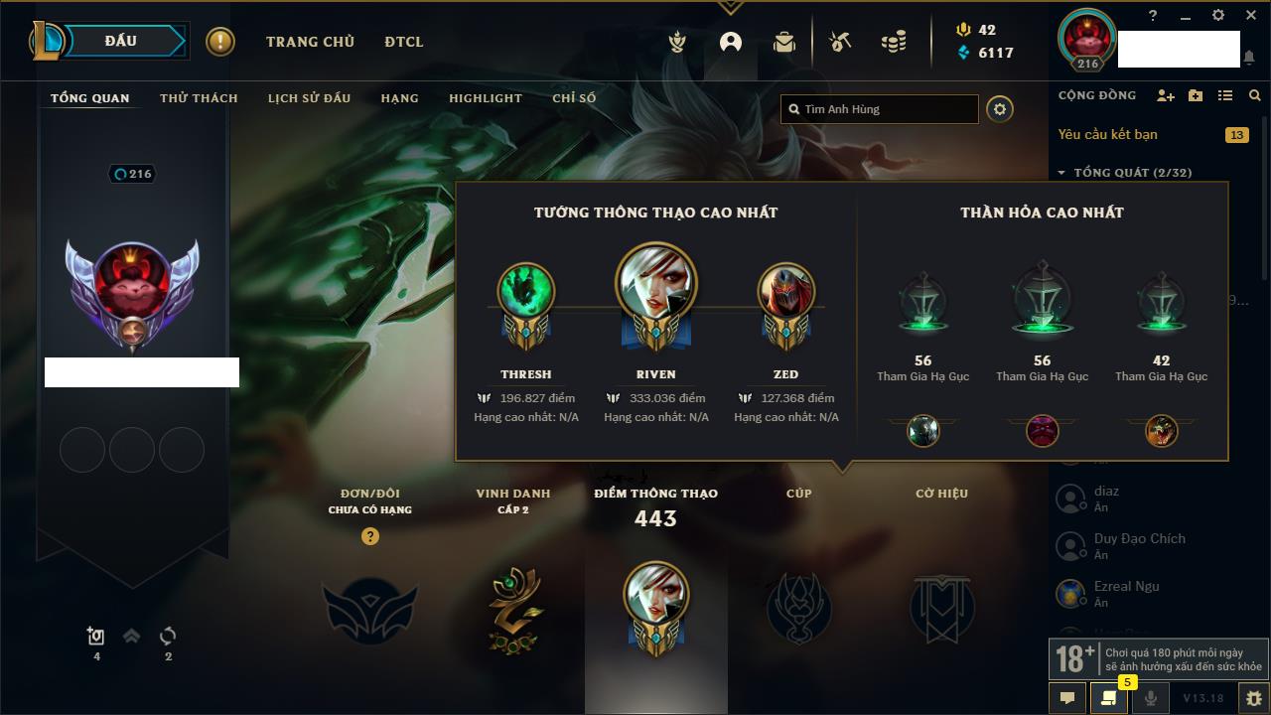Toggle the missions panel with 5 badge
The image size is (1271, 715).
tap(1108, 698)
